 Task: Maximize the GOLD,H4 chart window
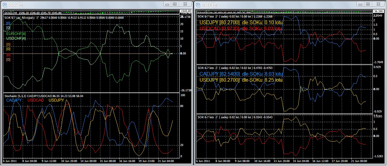point(175,4)
